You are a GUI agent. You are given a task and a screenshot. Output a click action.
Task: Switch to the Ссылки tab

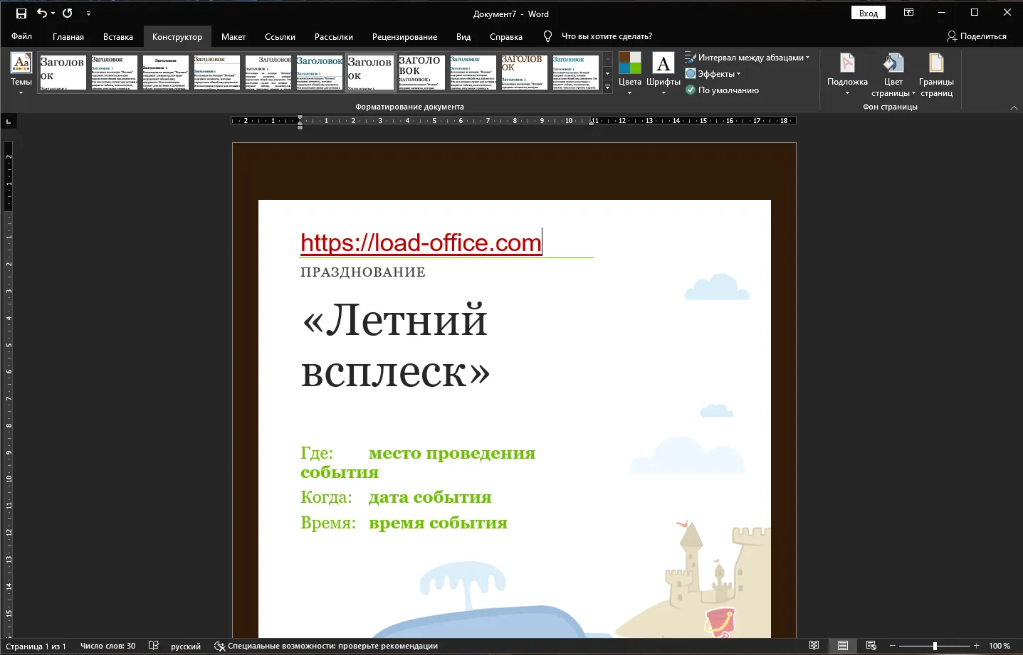(280, 36)
